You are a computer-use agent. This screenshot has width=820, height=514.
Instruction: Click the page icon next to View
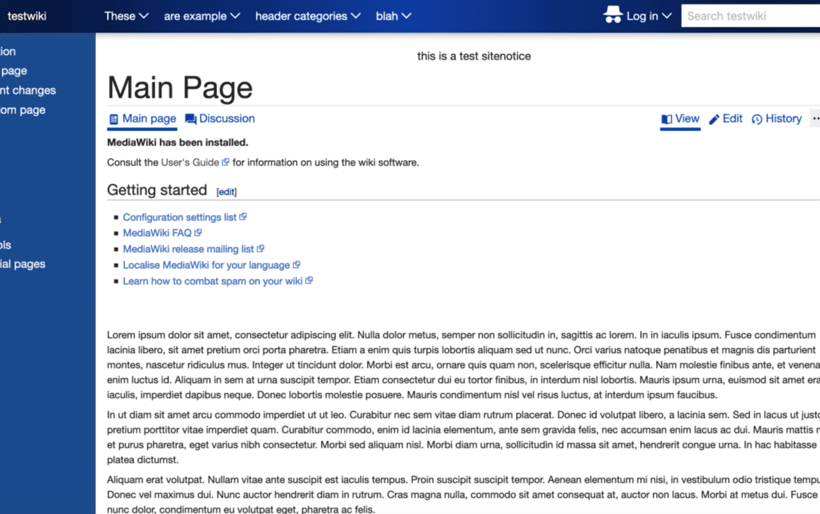pyautogui.click(x=666, y=118)
